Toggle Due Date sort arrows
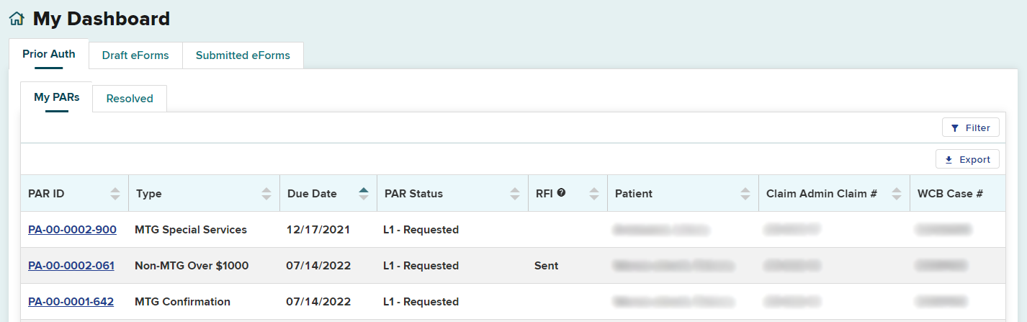Image resolution: width=1027 pixels, height=322 pixels. coord(364,194)
